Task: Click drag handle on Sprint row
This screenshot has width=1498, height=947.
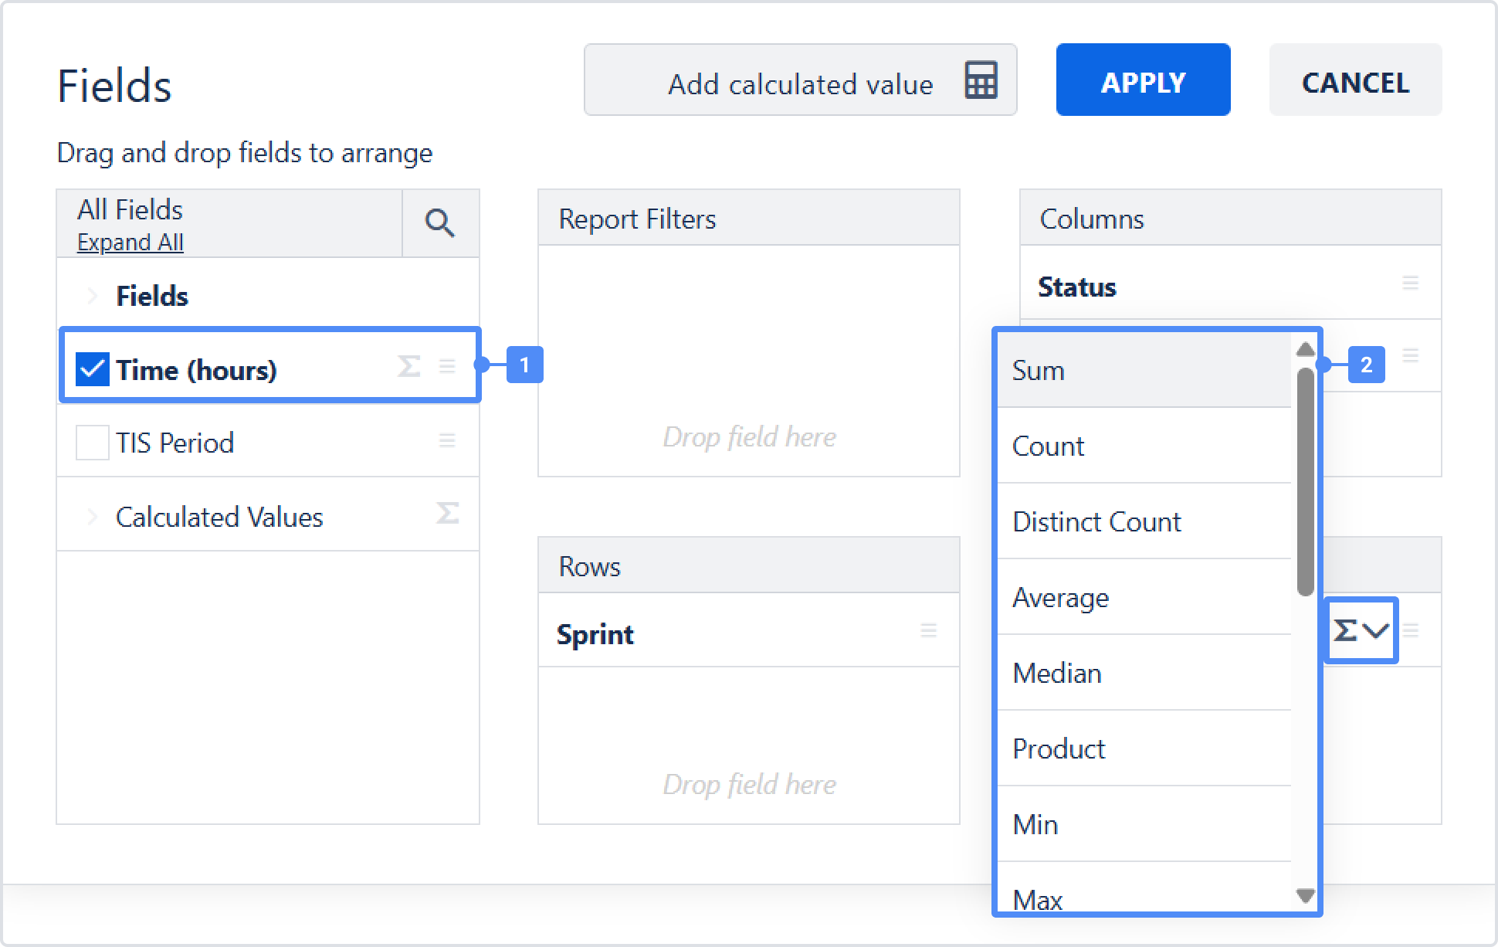Action: pos(928,630)
